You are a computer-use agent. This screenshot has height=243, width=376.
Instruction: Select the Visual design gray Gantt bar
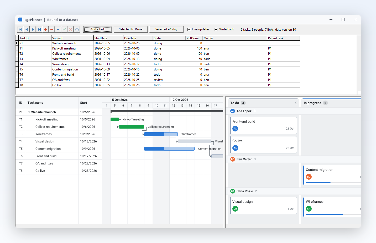click(195, 141)
